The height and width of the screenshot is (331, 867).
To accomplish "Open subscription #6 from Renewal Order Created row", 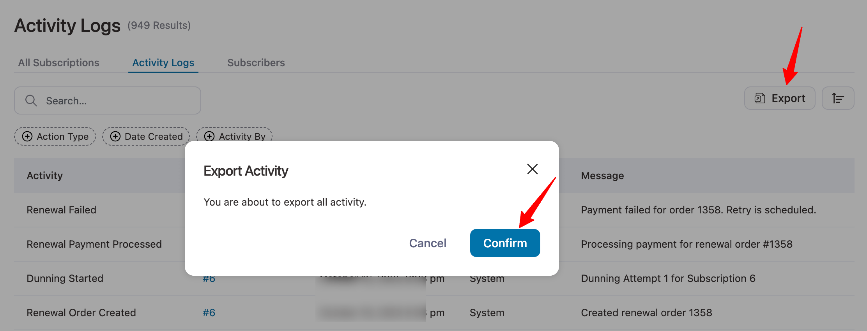I will point(209,312).
